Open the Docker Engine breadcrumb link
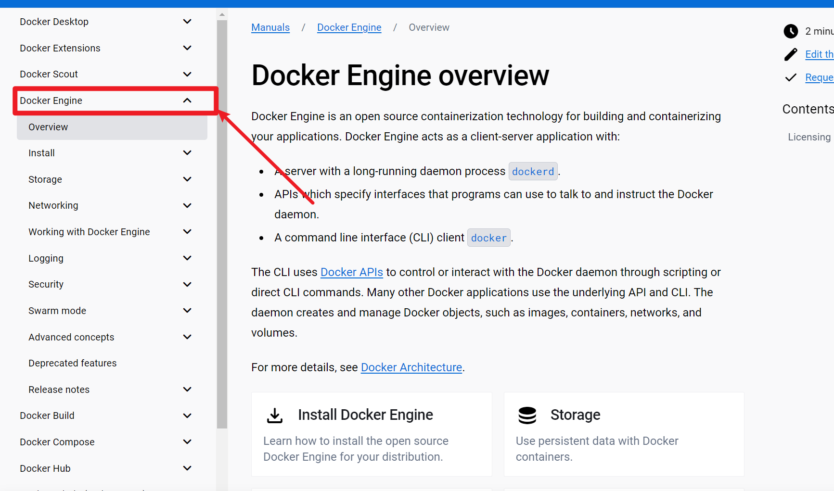 [349, 27]
